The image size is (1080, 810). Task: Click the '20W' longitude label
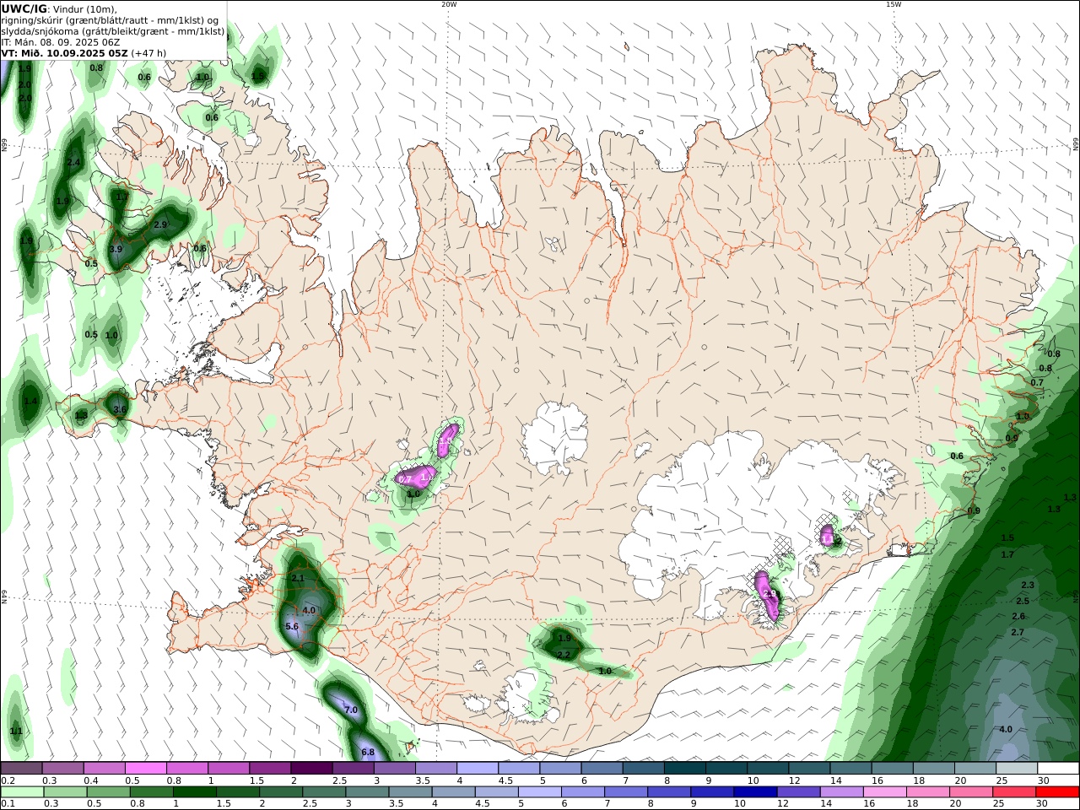[449, 4]
